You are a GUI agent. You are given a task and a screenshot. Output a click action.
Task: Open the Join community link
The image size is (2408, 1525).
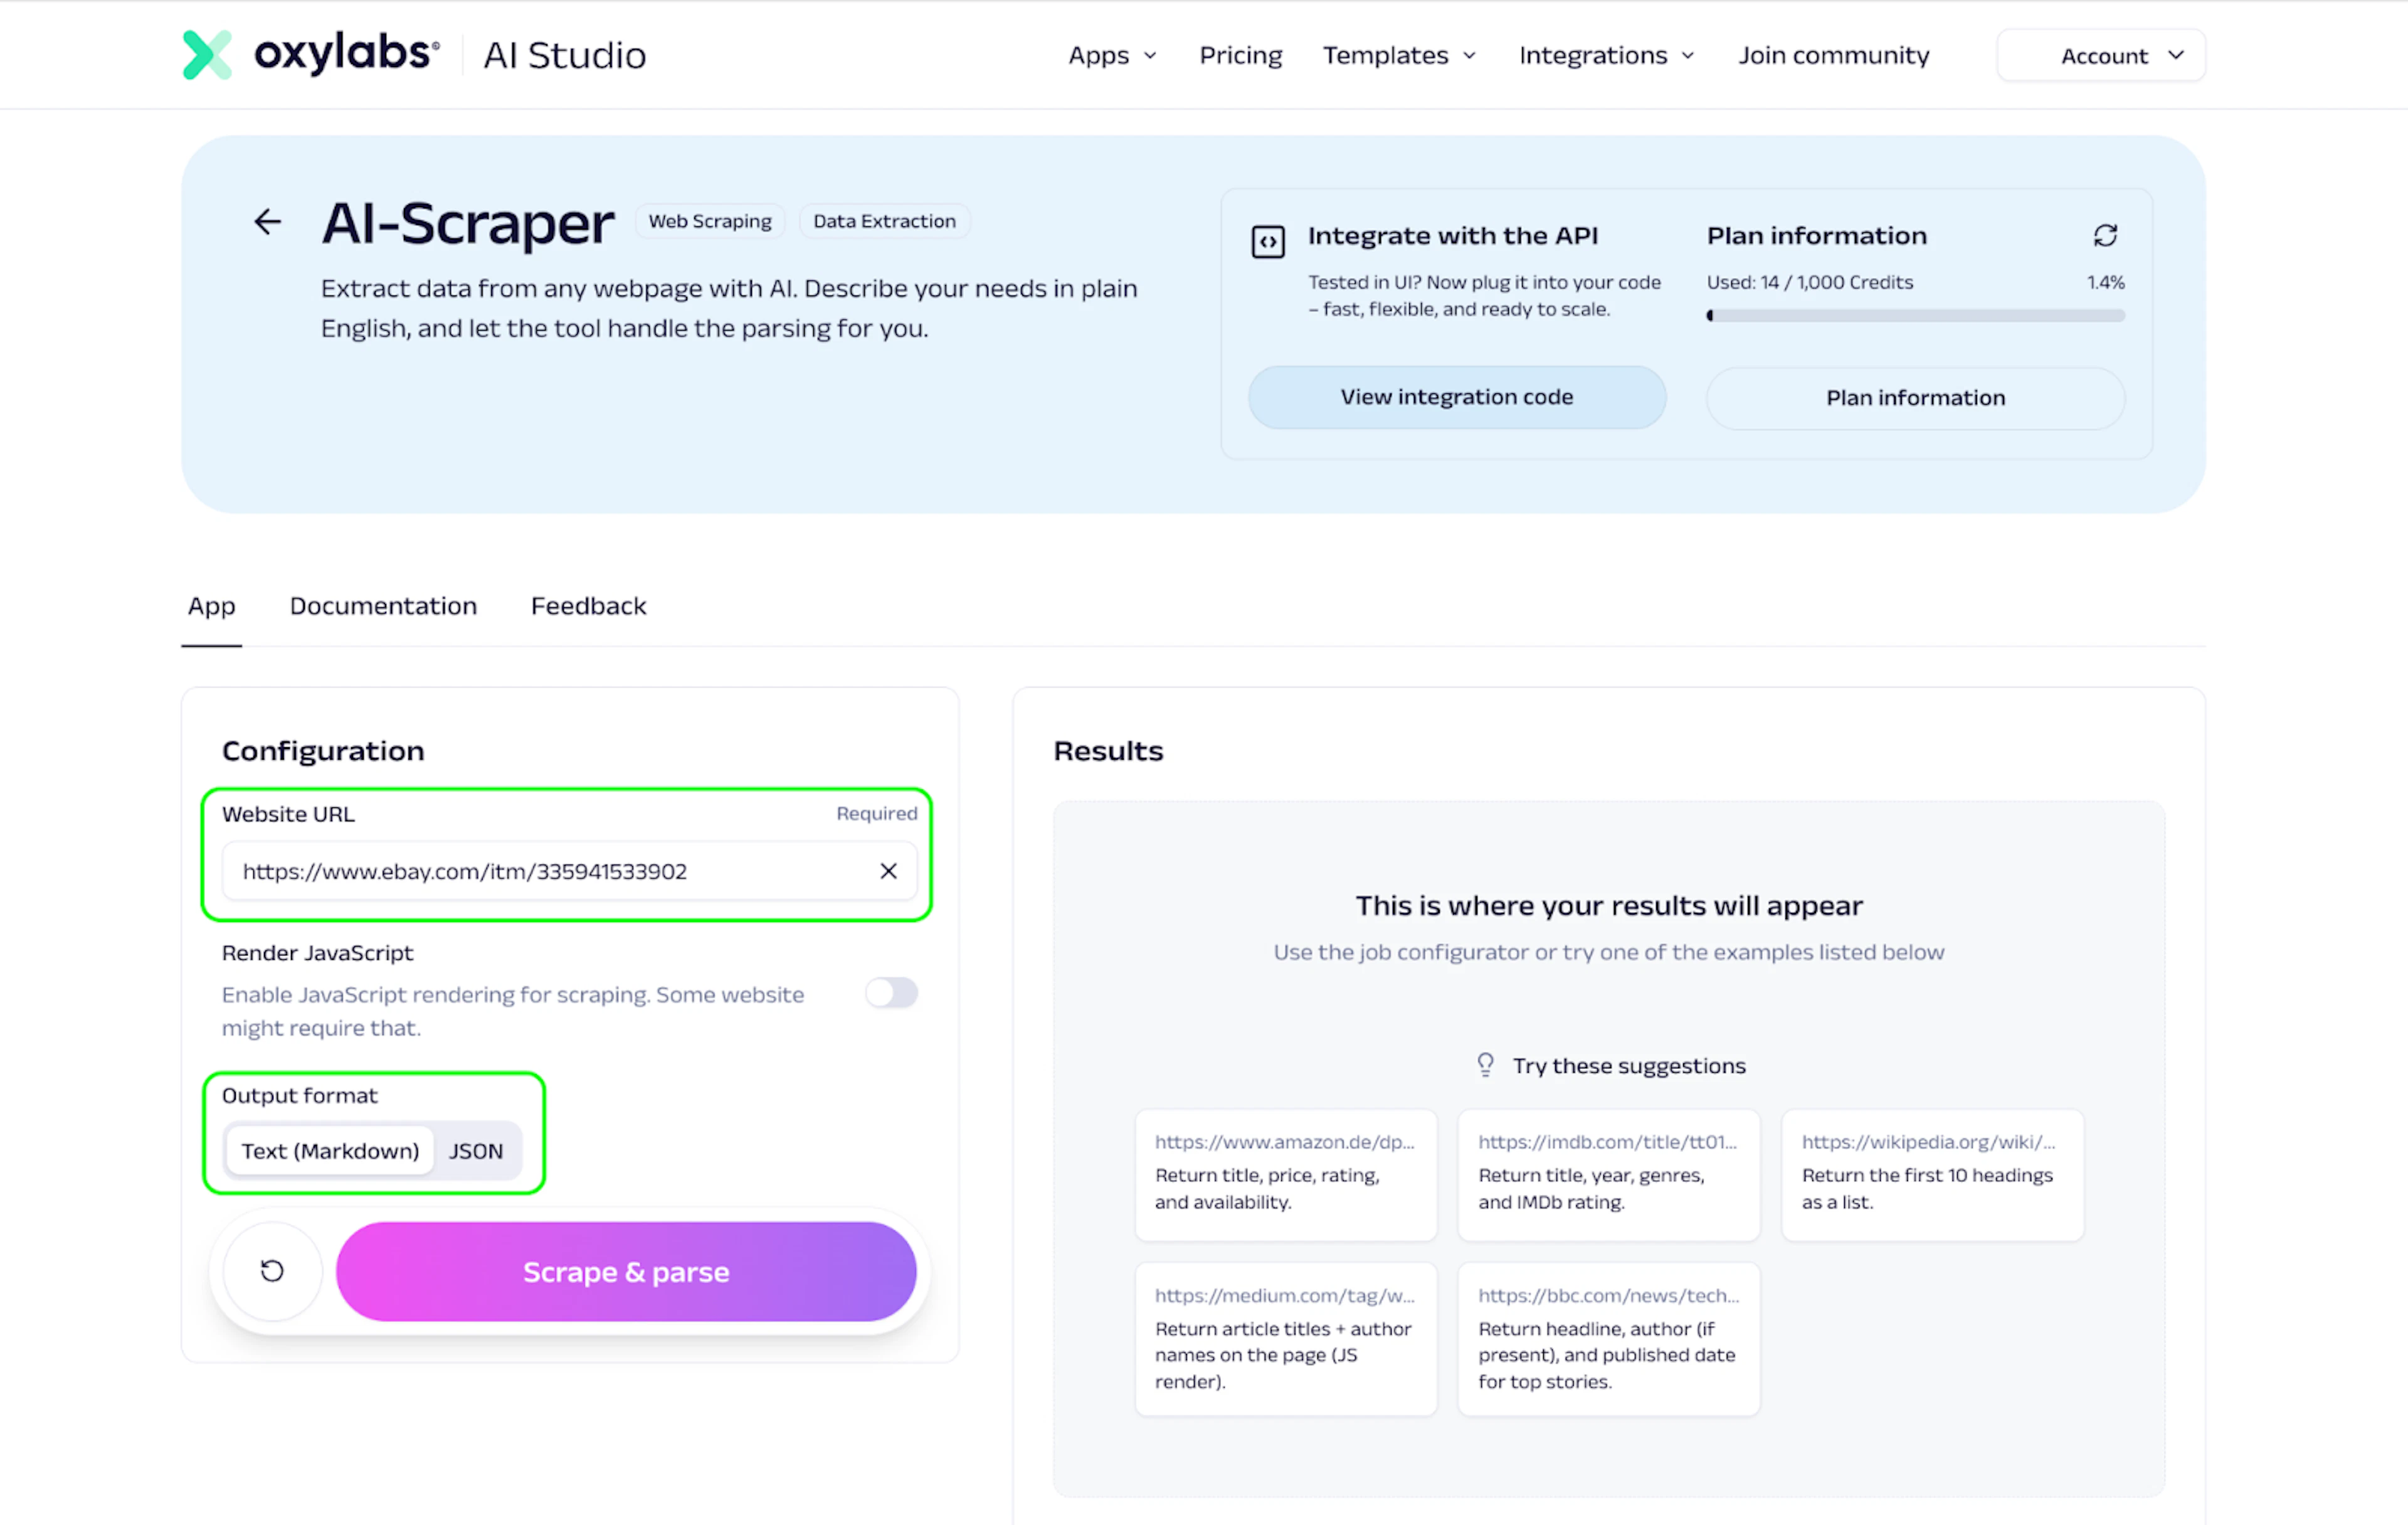pos(1833,55)
